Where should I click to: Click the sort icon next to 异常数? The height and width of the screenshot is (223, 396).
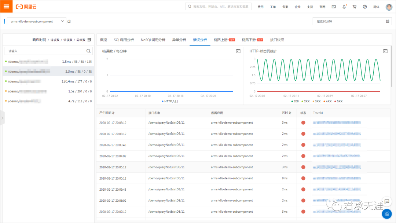pyautogui.click(x=89, y=40)
